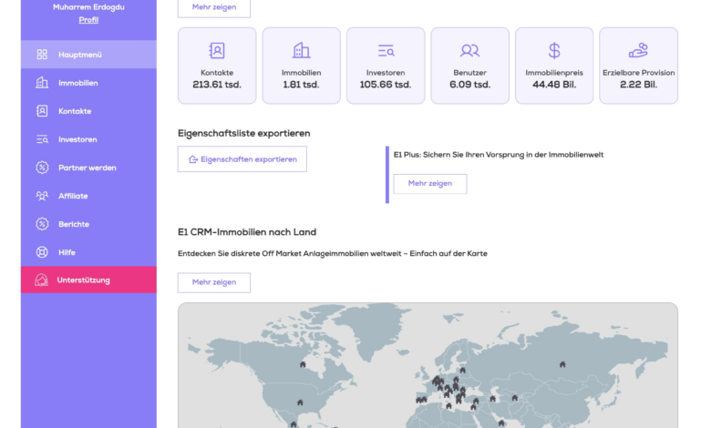Click Mehr zeigen under the E1 Plus banner
711x428 pixels.
coord(429,184)
